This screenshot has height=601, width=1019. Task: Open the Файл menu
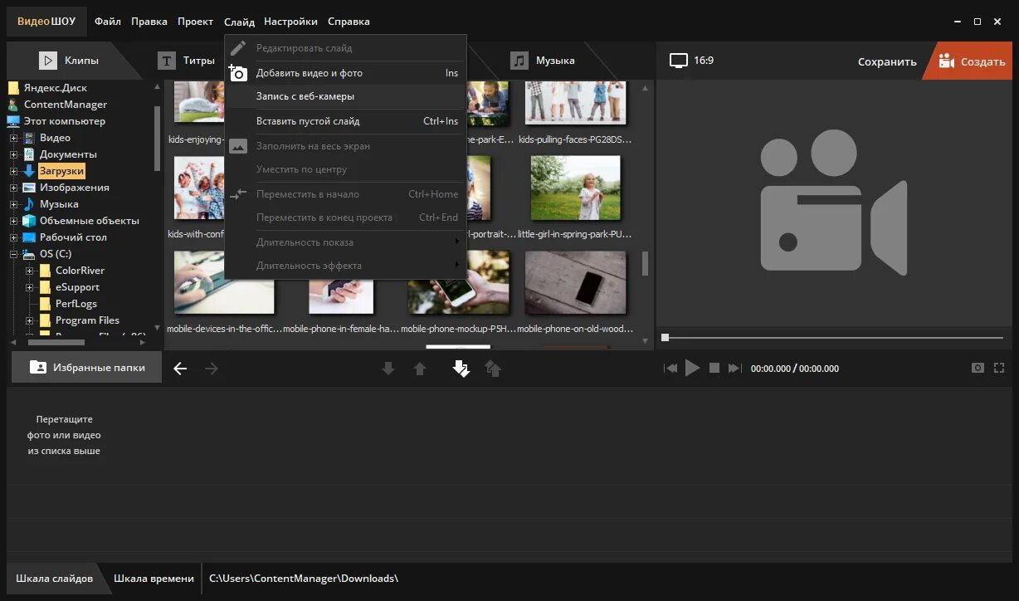coord(107,22)
